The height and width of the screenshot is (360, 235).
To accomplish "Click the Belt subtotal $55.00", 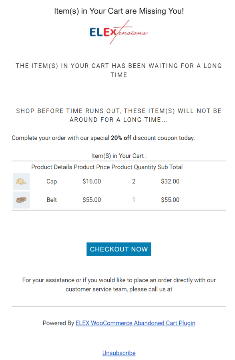I will tap(170, 200).
